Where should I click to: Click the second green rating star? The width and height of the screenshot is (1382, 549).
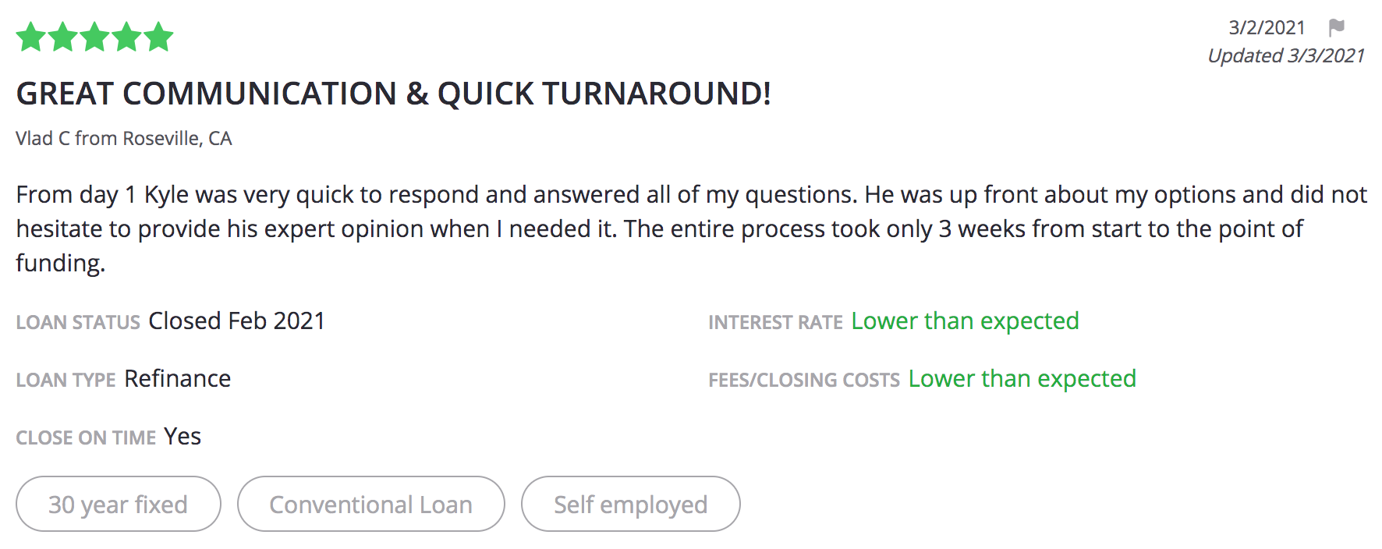click(63, 37)
